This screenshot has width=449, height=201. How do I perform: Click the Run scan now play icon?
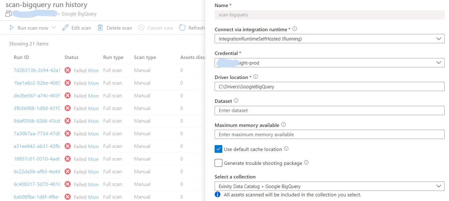(x=12, y=28)
